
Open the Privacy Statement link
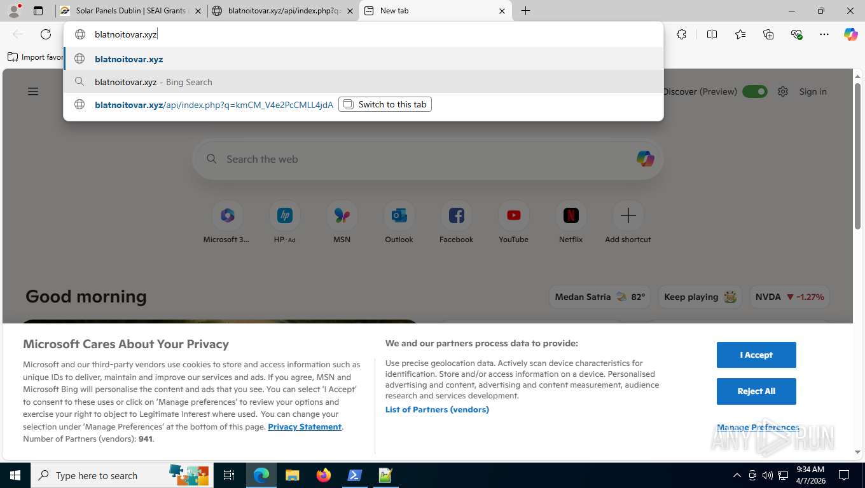click(x=305, y=426)
